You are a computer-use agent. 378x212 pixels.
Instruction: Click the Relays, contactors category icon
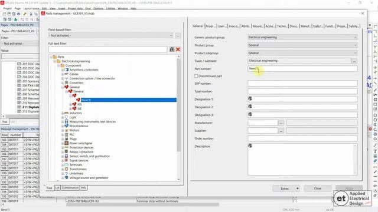67,152
